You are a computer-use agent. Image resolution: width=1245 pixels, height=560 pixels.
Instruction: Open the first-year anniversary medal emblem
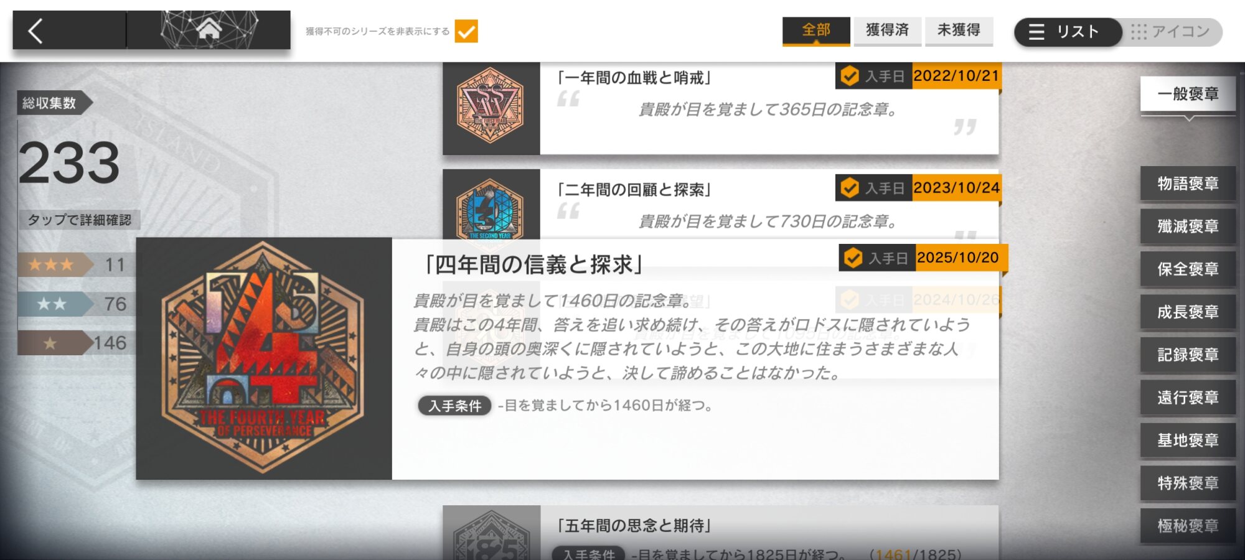click(491, 106)
